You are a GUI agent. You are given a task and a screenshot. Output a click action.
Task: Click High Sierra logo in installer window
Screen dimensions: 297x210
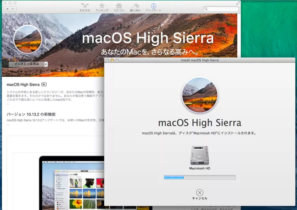point(200,95)
